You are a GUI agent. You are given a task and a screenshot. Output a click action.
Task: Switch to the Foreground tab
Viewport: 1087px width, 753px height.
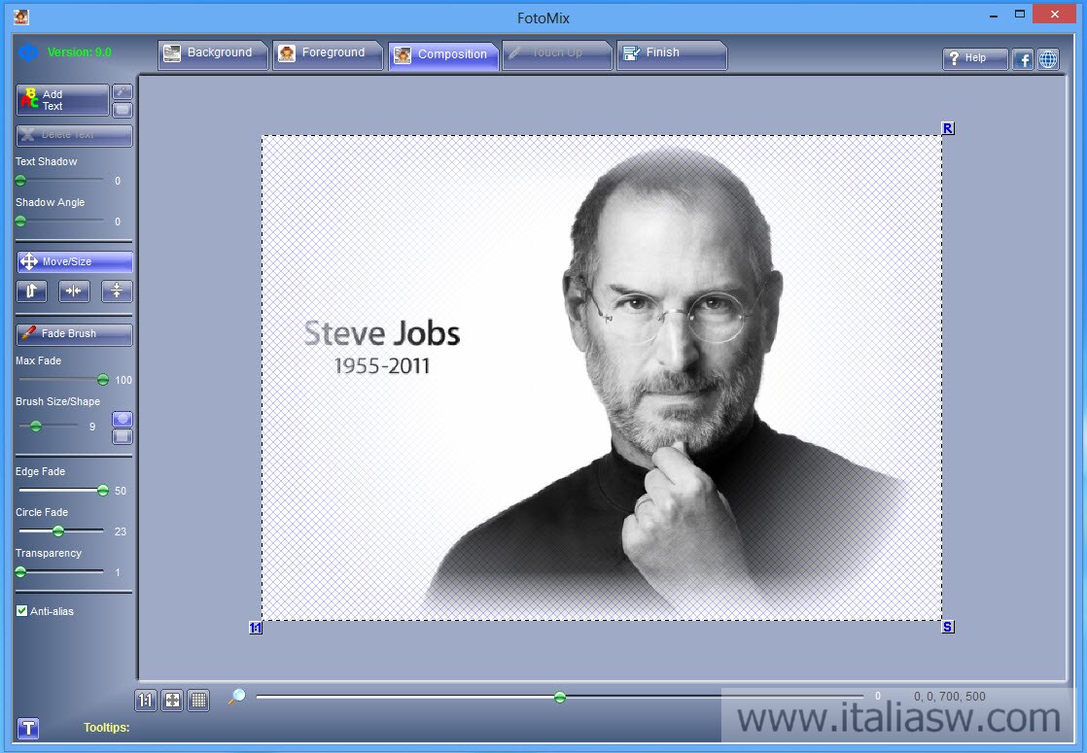[328, 54]
